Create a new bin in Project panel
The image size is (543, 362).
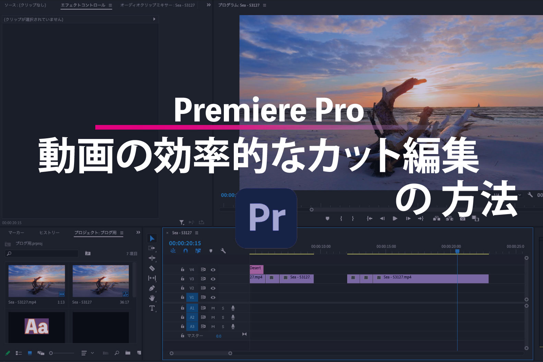(x=128, y=353)
